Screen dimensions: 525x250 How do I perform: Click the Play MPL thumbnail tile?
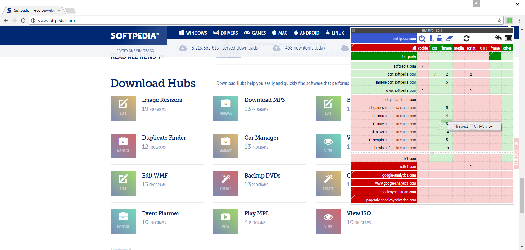click(226, 221)
